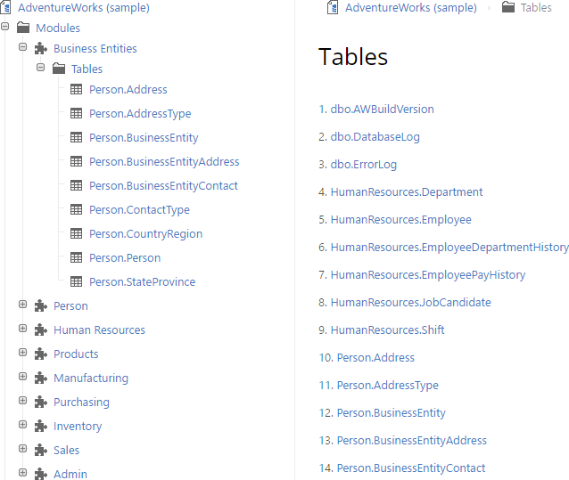This screenshot has width=569, height=480.
Task: Open HumanResources.JobCandidate from the tables list
Action: pyautogui.click(x=410, y=303)
